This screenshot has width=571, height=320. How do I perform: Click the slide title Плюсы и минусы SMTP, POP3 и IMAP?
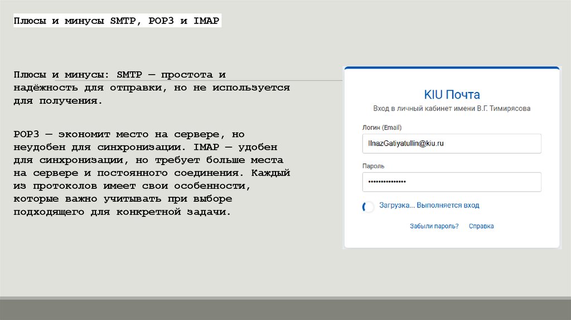coord(117,21)
